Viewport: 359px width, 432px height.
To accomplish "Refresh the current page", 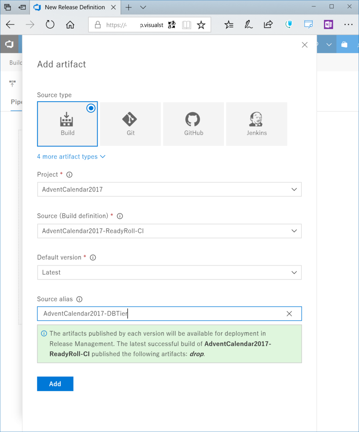I will (50, 25).
